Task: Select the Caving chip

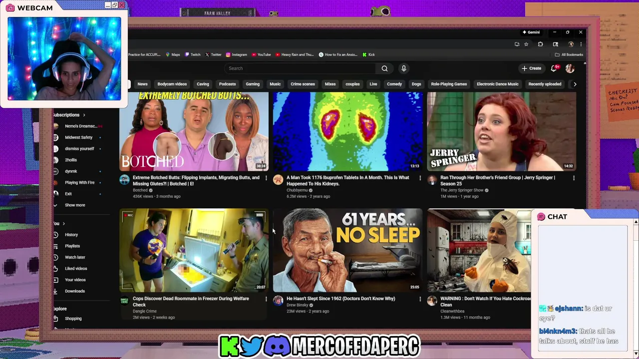Action: (x=203, y=84)
